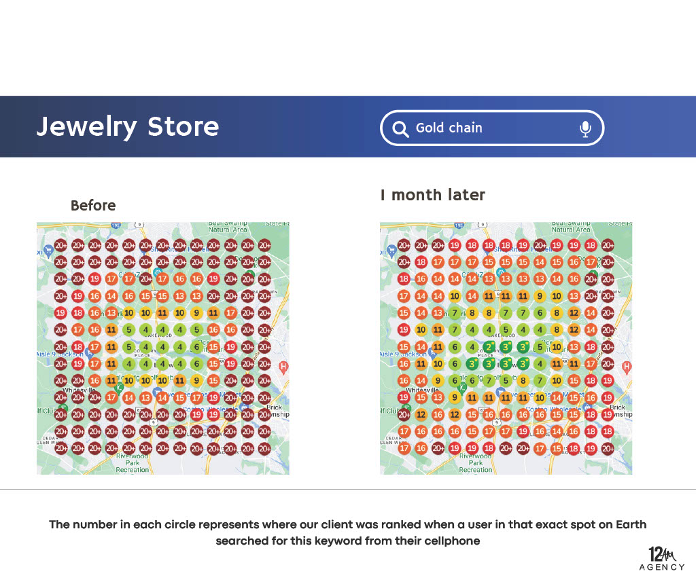Click red hospital marker on 1 month later map
The height and width of the screenshot is (584, 696).
pos(627,367)
